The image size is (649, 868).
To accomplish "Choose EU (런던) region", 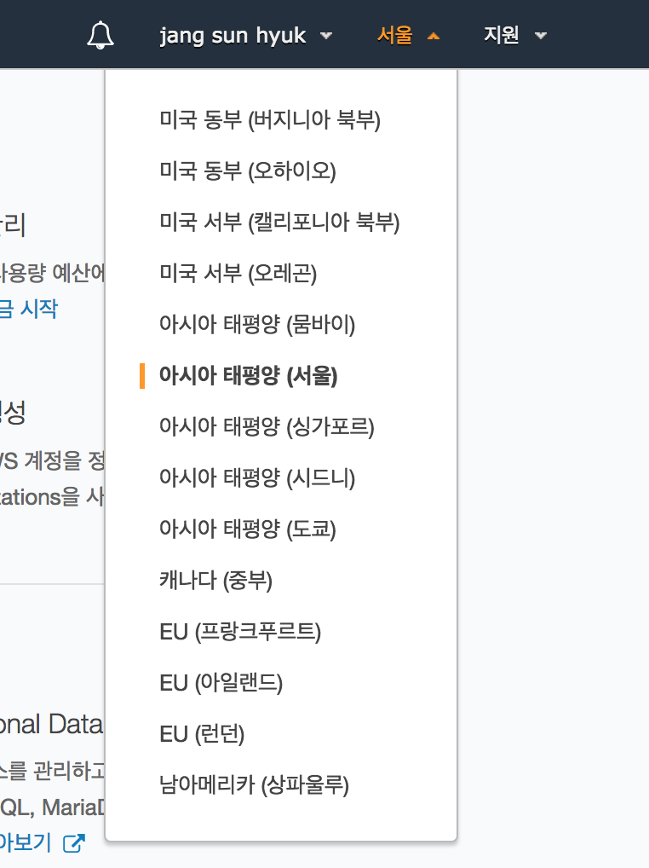I will click(202, 734).
